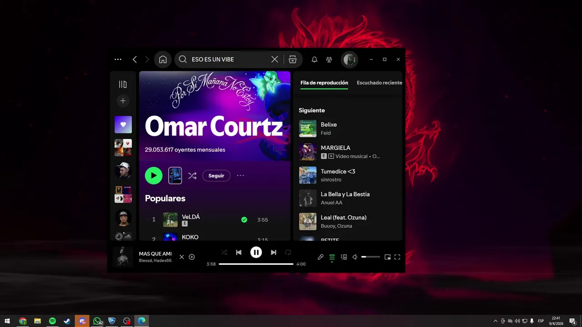Viewport: 582px width, 327px height.
Task: Click the Anuel AA artist link
Action: pyautogui.click(x=331, y=203)
